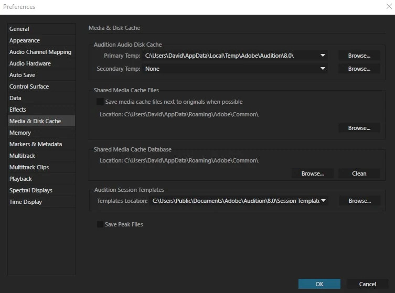Open Spectral Displays settings
Image resolution: width=395 pixels, height=293 pixels.
point(41,190)
